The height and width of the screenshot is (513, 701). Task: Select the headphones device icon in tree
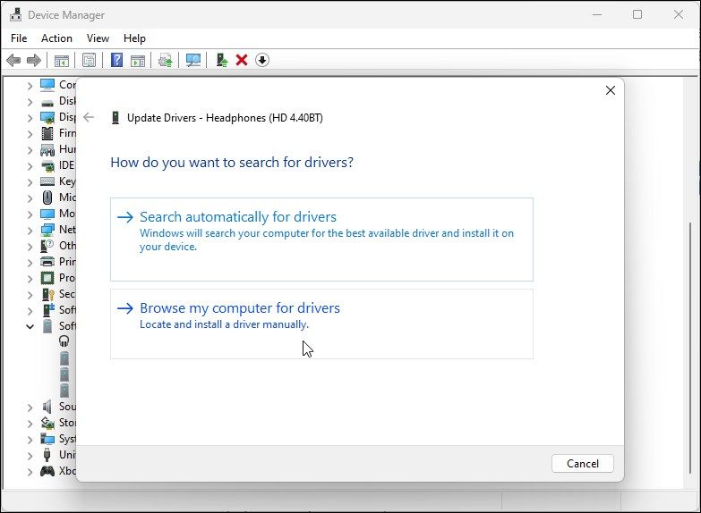click(64, 341)
